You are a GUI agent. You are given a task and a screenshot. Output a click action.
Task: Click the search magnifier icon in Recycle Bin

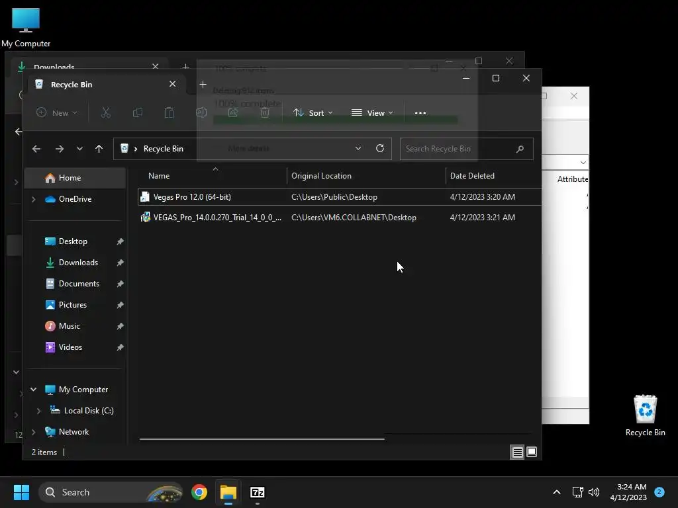click(520, 149)
